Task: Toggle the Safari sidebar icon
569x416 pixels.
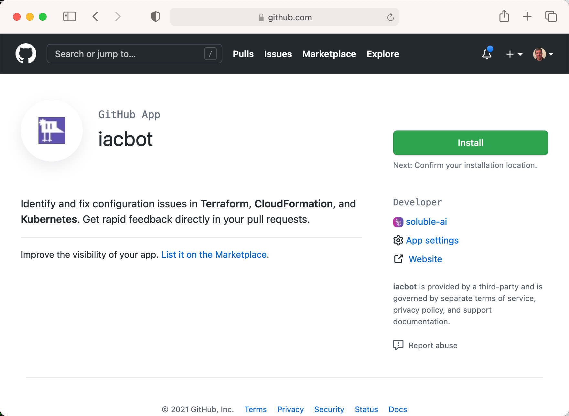Action: [70, 16]
